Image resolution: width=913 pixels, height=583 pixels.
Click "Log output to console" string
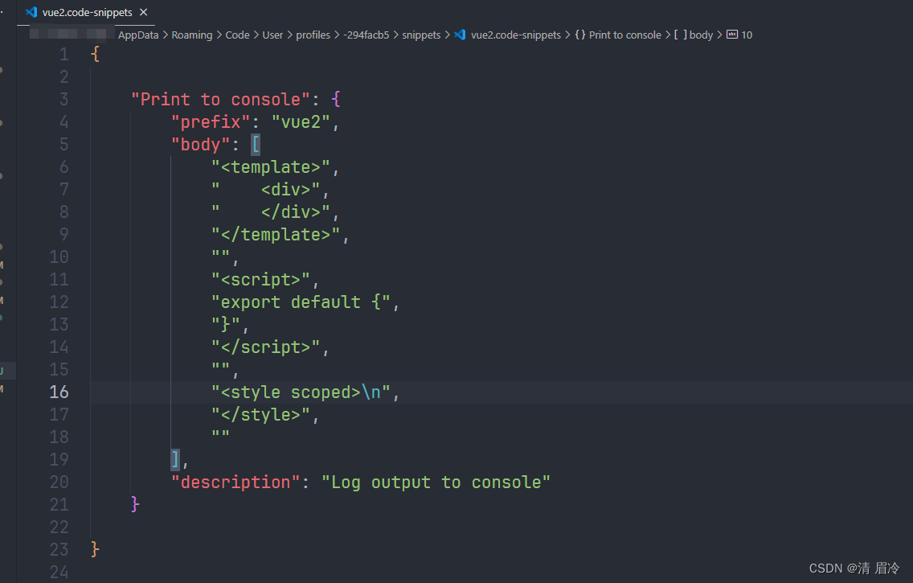pyautogui.click(x=436, y=482)
